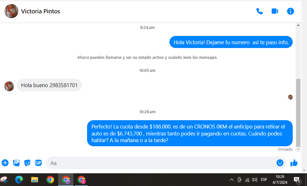Open Microsoft Edge from taskbar
This screenshot has height=186, width=307.
pyautogui.click(x=19, y=180)
